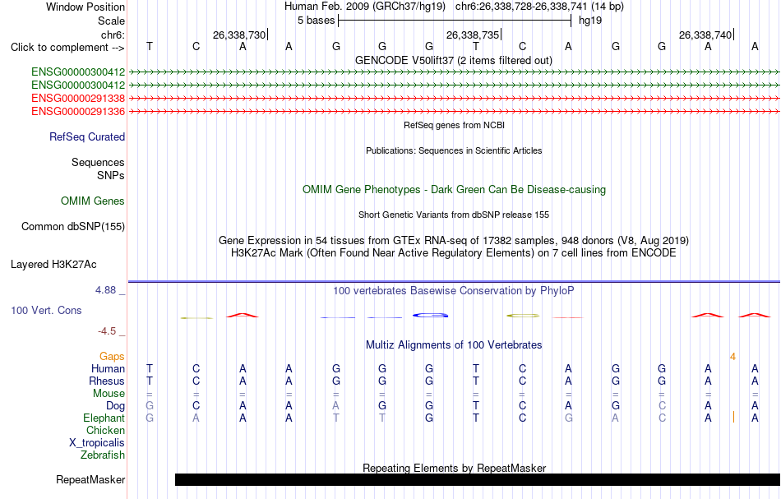Screen dimensions: 781x499
Task: Click the black RepeatMasker element bar
Action: 477,479
